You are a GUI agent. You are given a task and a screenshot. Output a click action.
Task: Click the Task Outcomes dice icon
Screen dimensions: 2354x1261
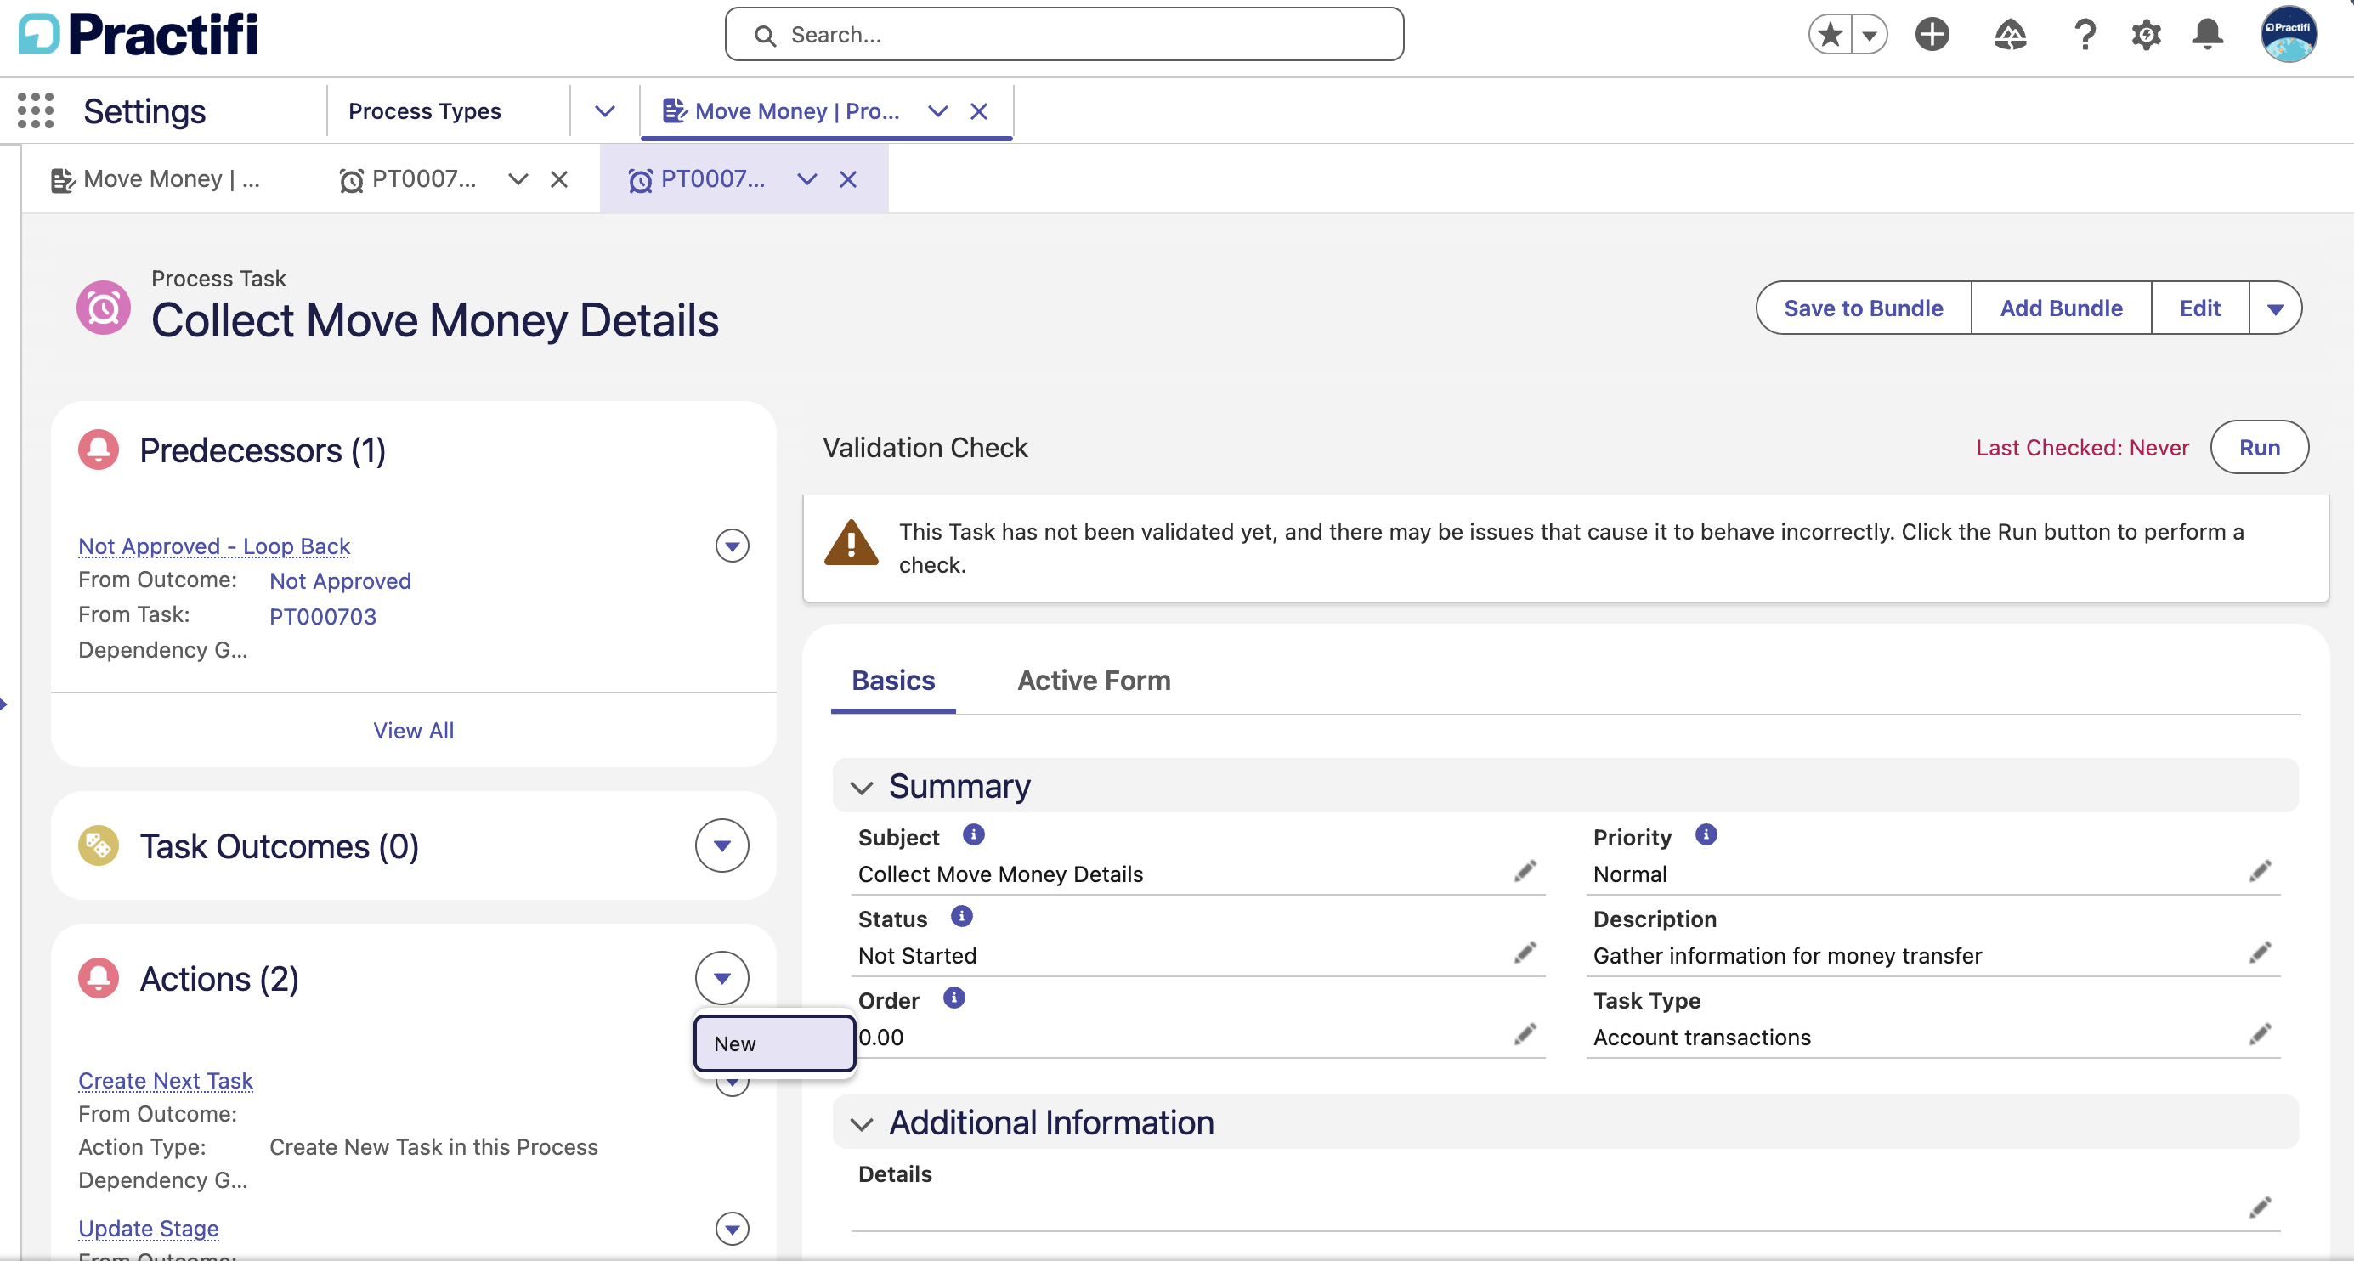[99, 845]
